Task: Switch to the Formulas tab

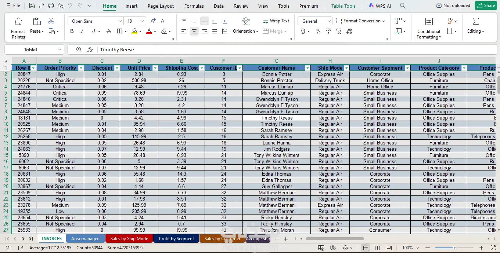Action: pos(194,6)
